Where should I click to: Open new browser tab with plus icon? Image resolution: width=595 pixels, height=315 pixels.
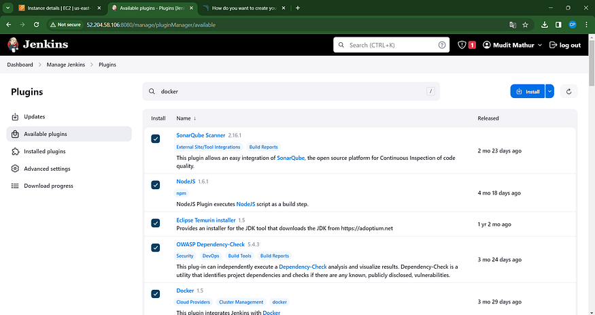[298, 8]
